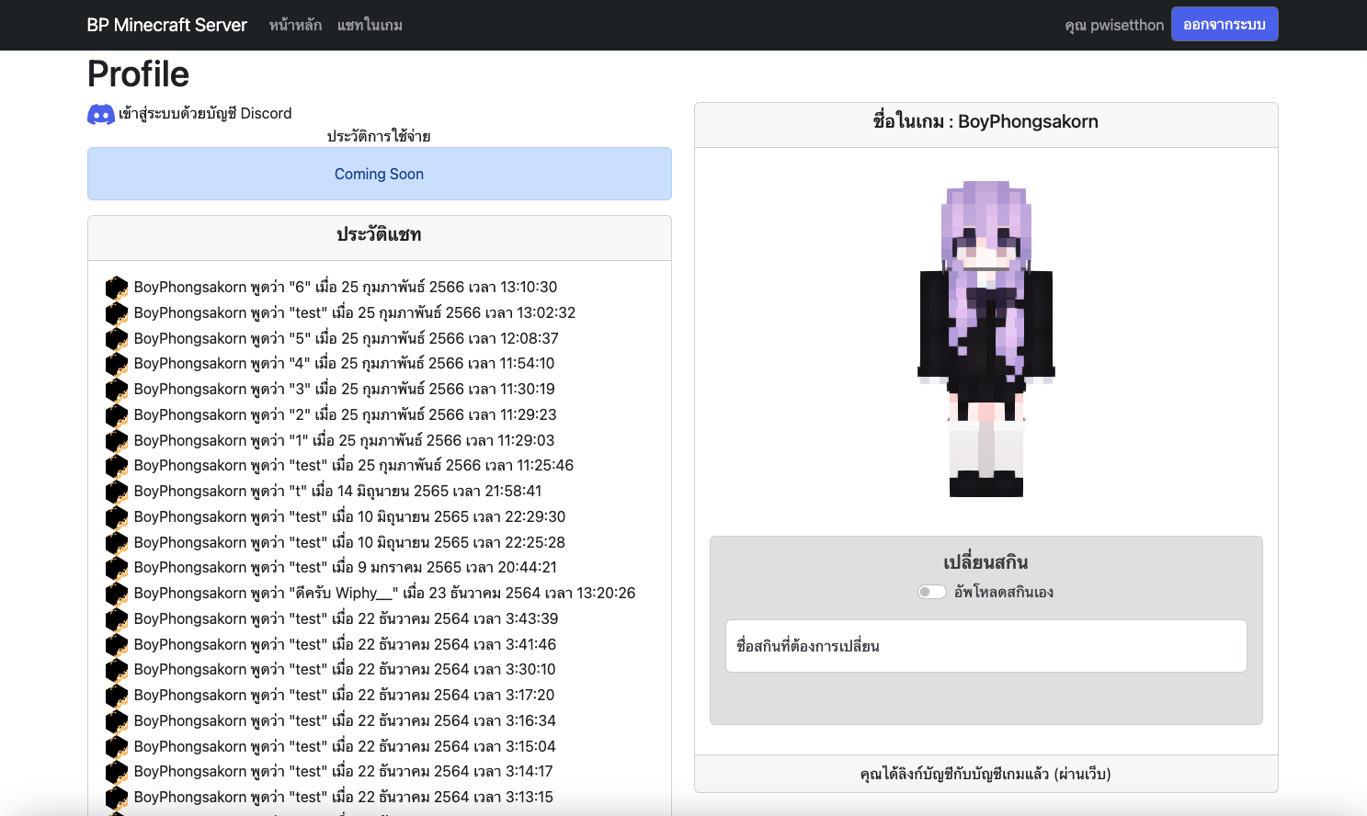Click avatar icon on the 3:41:46 chat row
1367x816 pixels.
(117, 645)
